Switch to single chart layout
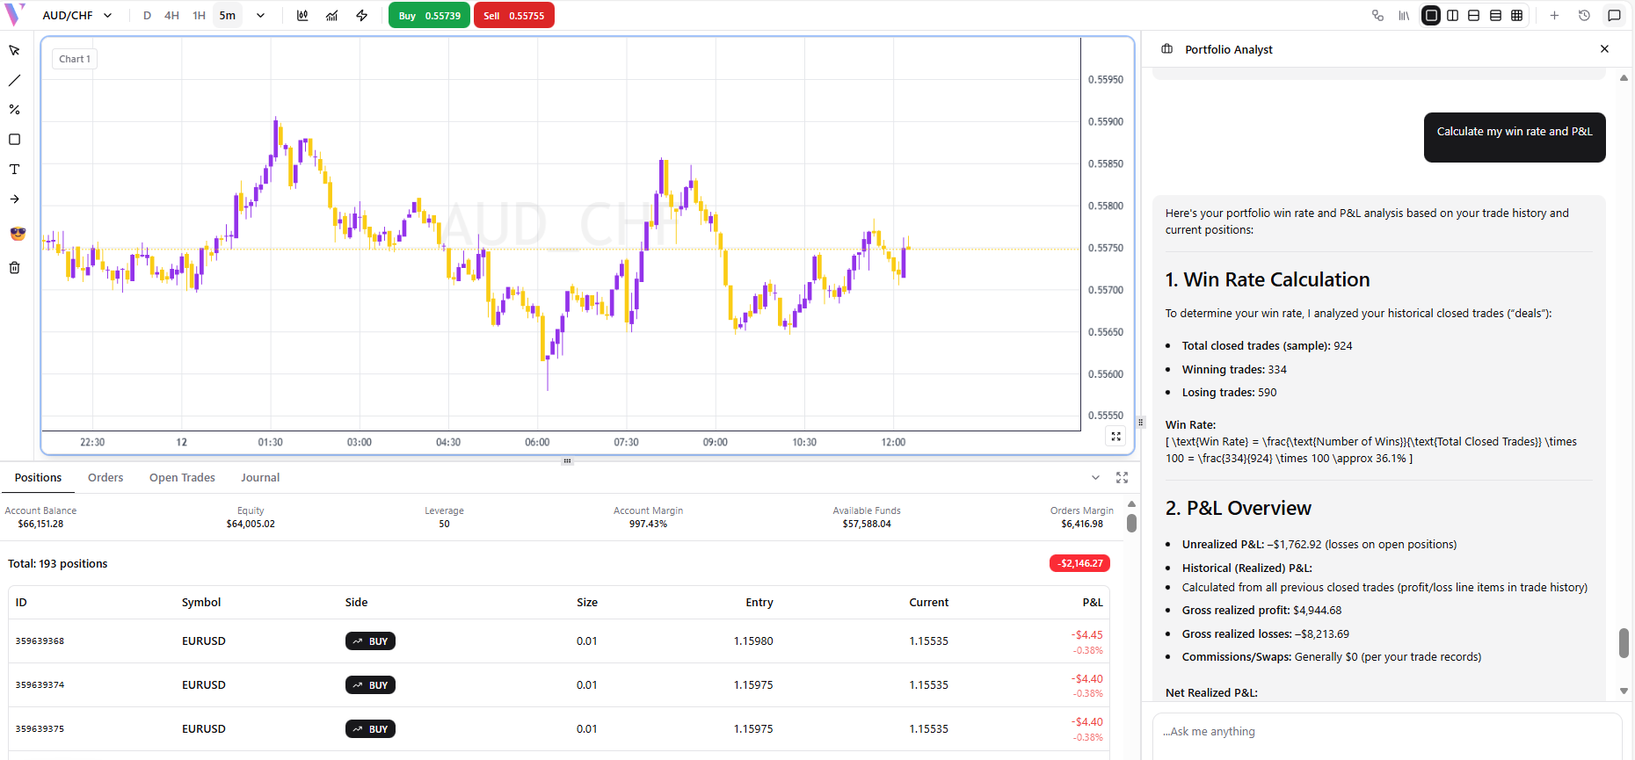Viewport: 1635px width, 760px height. 1431,16
